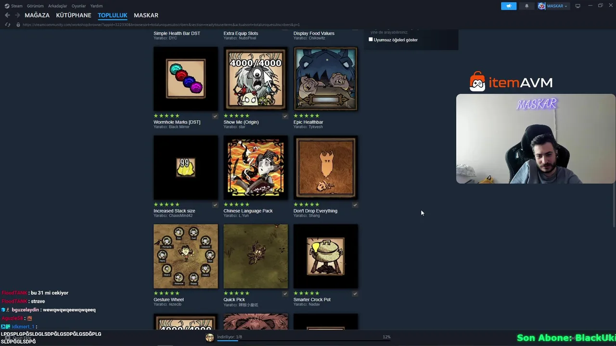Click the MASKAR profile avatar
The height and width of the screenshot is (346, 616).
tap(541, 6)
